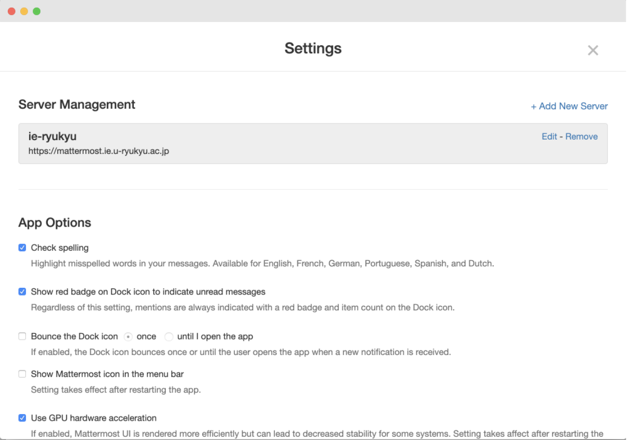Uncheck the Check spelling checkbox

(x=22, y=248)
